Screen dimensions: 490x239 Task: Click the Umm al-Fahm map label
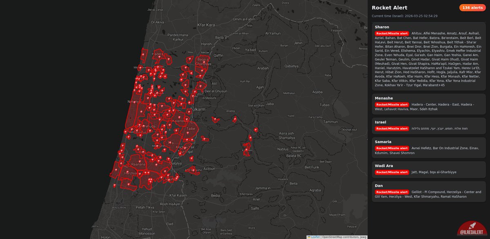[x=243, y=19]
